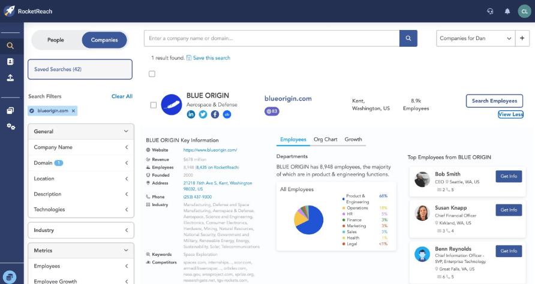Open the settings gears in the sidebar
The image size is (535, 284).
[11, 126]
